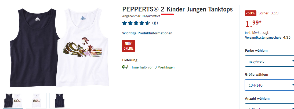The width and height of the screenshot is (294, 109).
Task: Click the delivery truck icon
Action: [125, 67]
